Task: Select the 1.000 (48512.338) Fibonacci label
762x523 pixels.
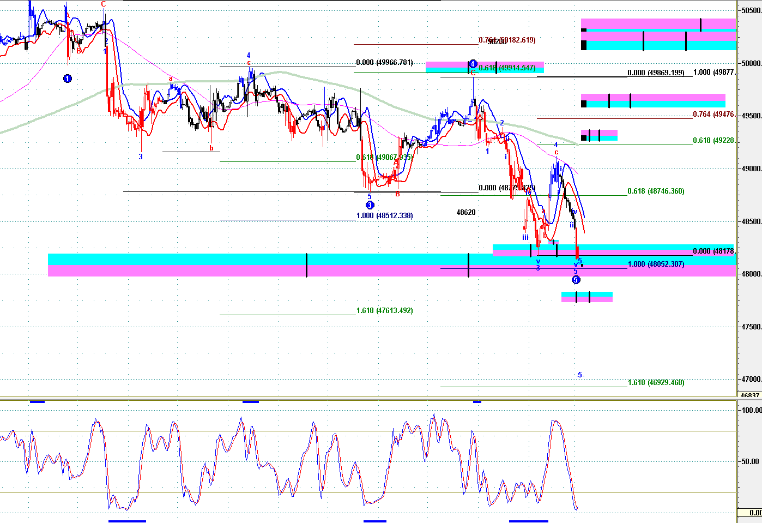Action: [384, 216]
